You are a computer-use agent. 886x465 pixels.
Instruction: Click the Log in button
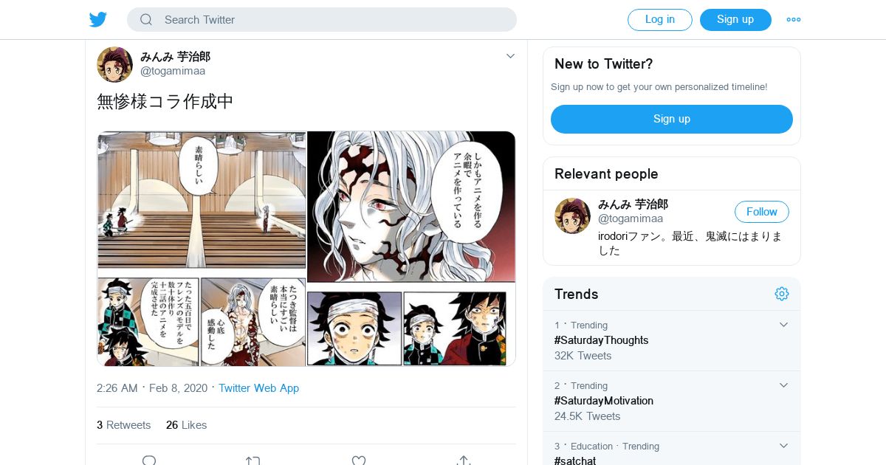[x=659, y=20]
